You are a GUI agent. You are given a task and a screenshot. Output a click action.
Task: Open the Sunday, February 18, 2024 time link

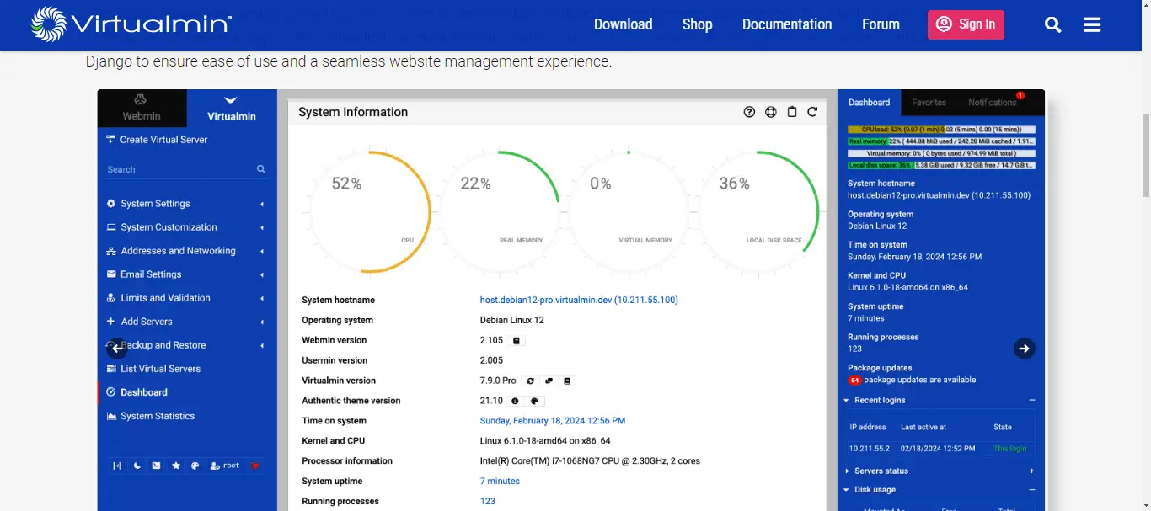pyautogui.click(x=553, y=421)
